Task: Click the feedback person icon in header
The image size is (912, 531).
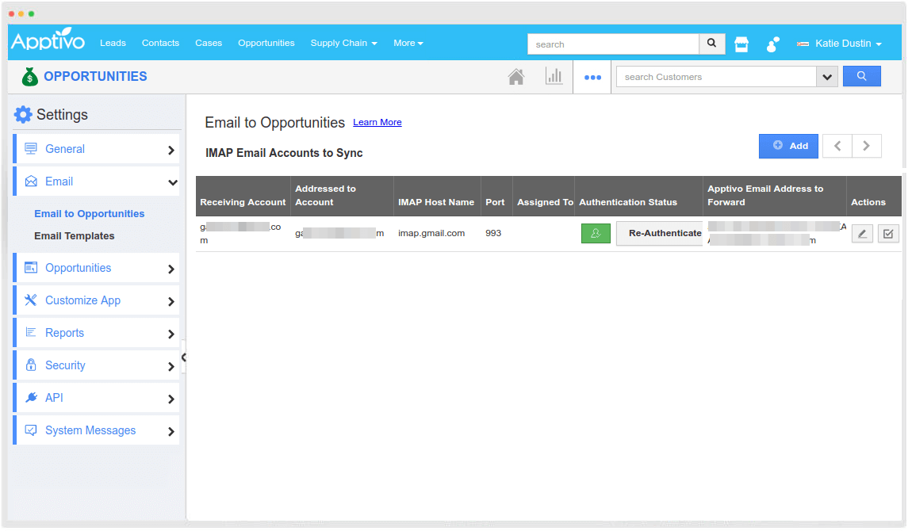Action: pos(772,44)
